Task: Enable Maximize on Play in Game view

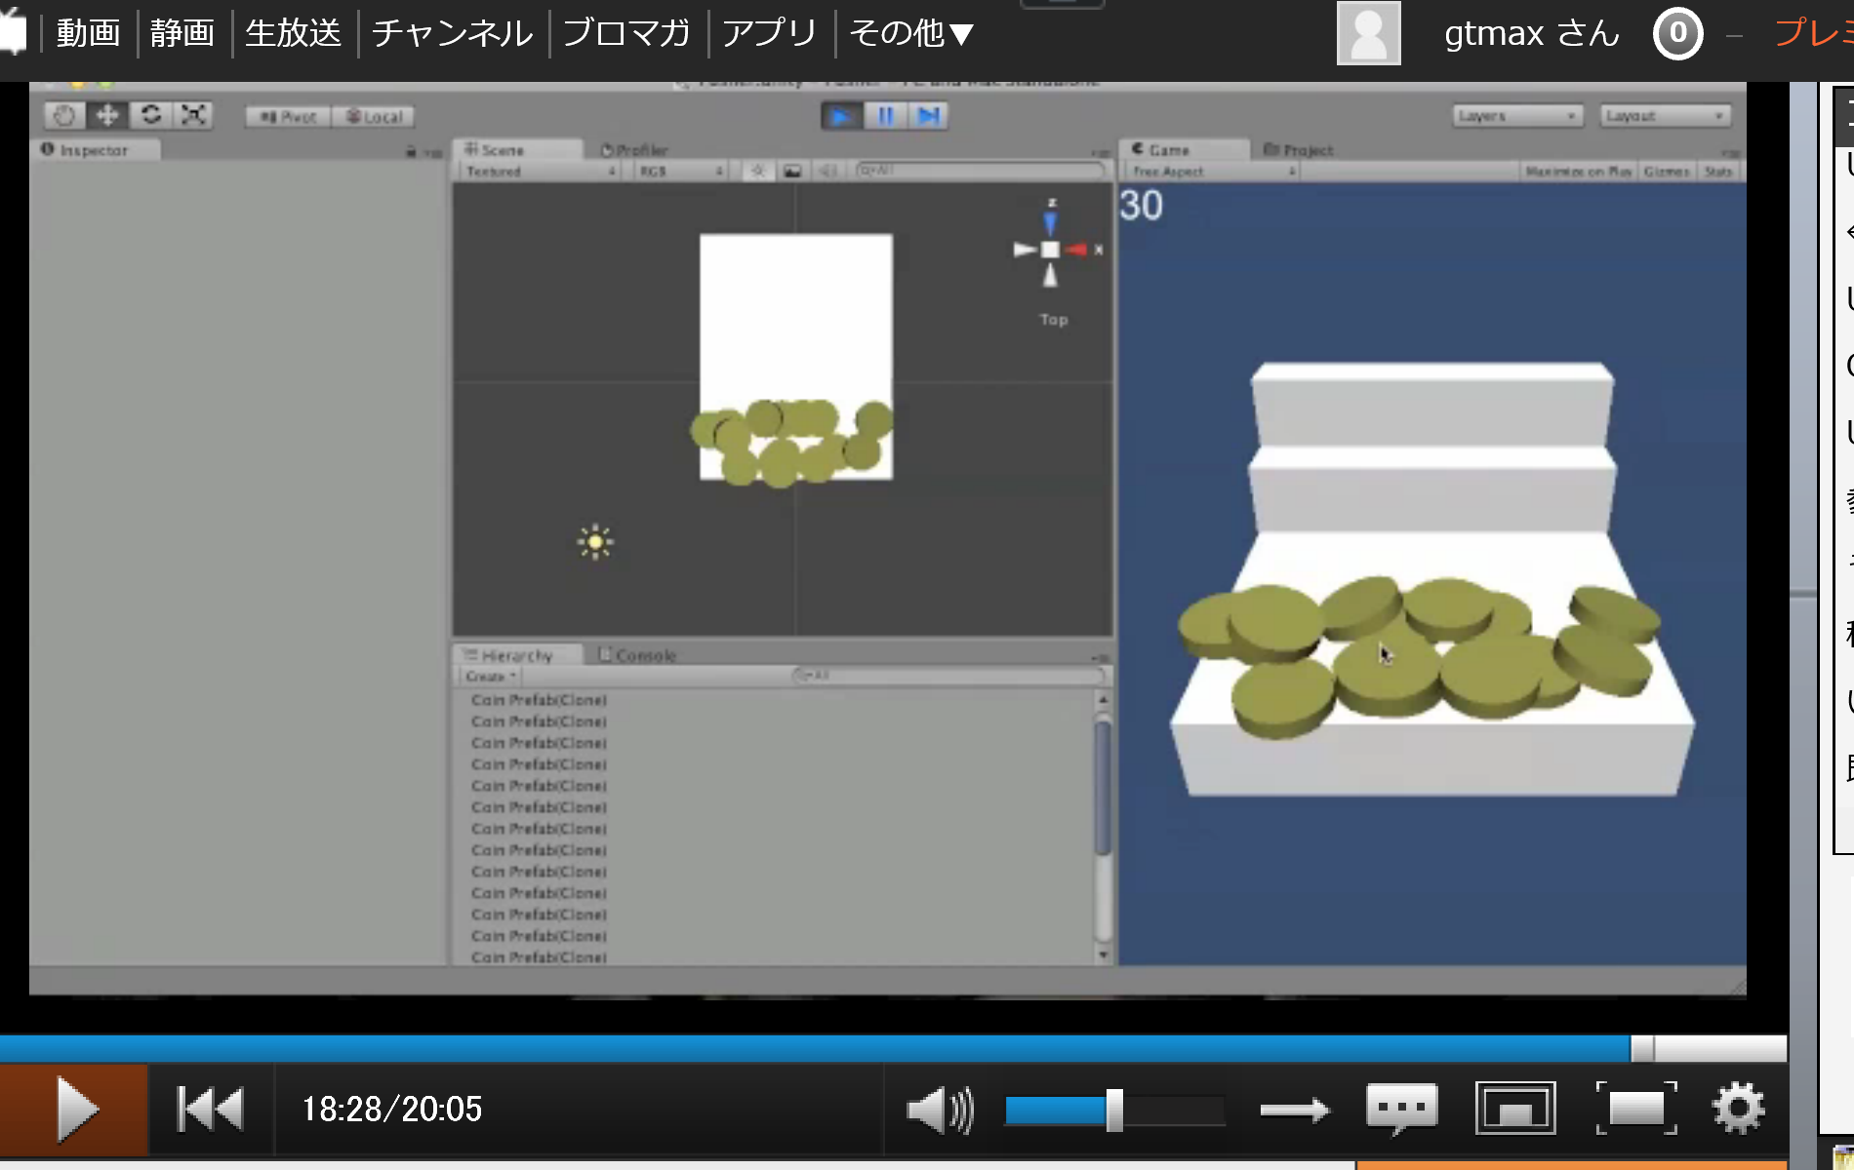Action: (x=1577, y=170)
